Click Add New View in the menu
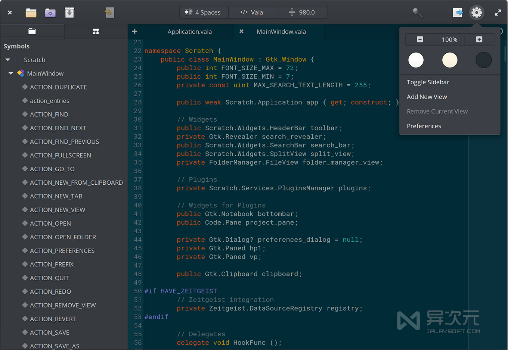The width and height of the screenshot is (508, 350). point(427,97)
